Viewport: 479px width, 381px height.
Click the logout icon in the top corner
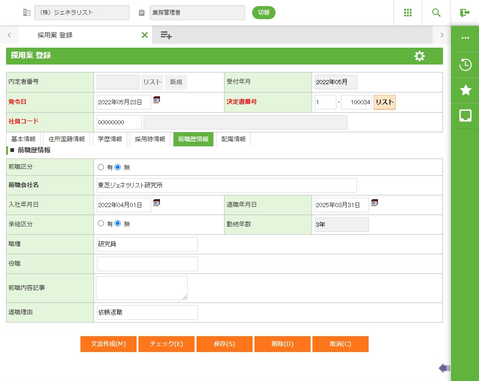464,13
